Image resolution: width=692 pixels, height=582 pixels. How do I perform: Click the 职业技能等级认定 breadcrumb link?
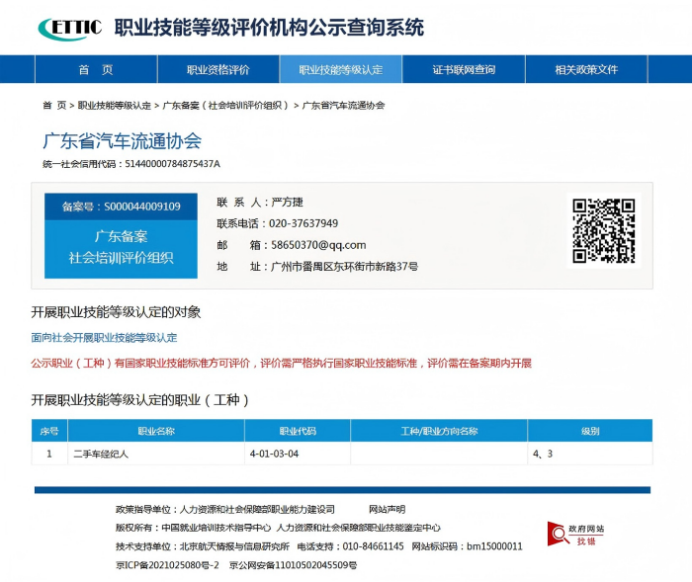point(115,106)
